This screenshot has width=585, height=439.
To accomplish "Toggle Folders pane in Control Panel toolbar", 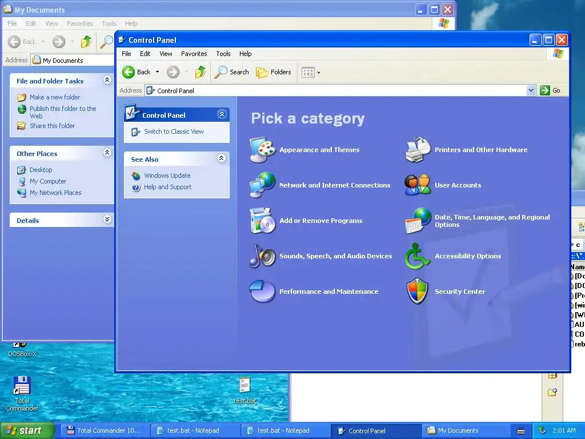I will point(274,72).
